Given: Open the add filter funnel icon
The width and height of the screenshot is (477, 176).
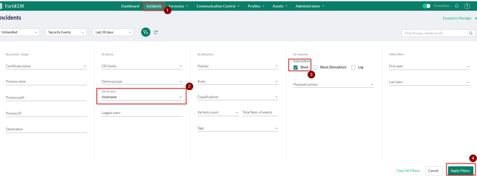Looking at the screenshot, I should point(146,32).
